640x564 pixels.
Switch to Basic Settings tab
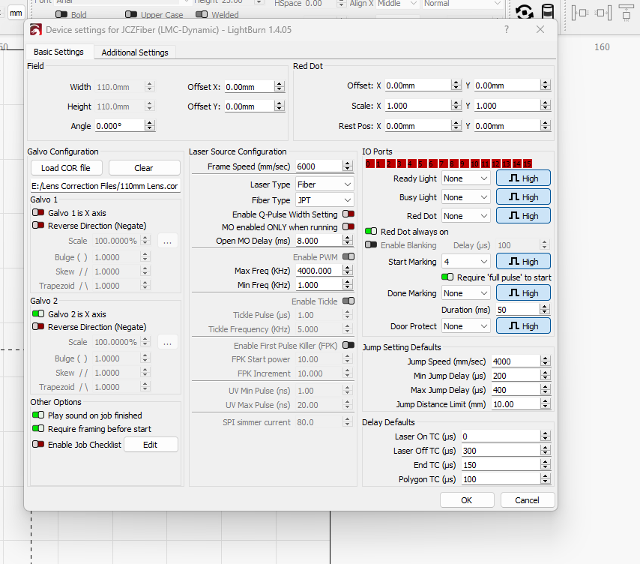point(58,52)
